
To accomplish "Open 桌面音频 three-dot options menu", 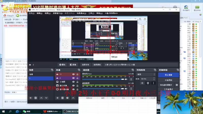I will tap(131, 89).
